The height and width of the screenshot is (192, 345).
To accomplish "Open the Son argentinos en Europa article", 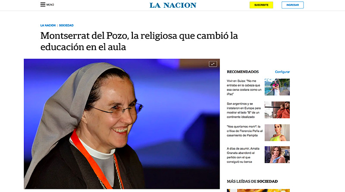I will point(244,110).
